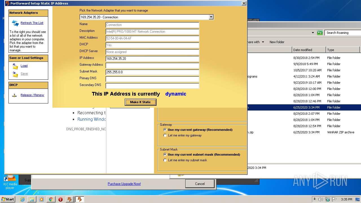Select the WinRAR ZIP archive row
The image size is (361, 203).
pos(304,132)
